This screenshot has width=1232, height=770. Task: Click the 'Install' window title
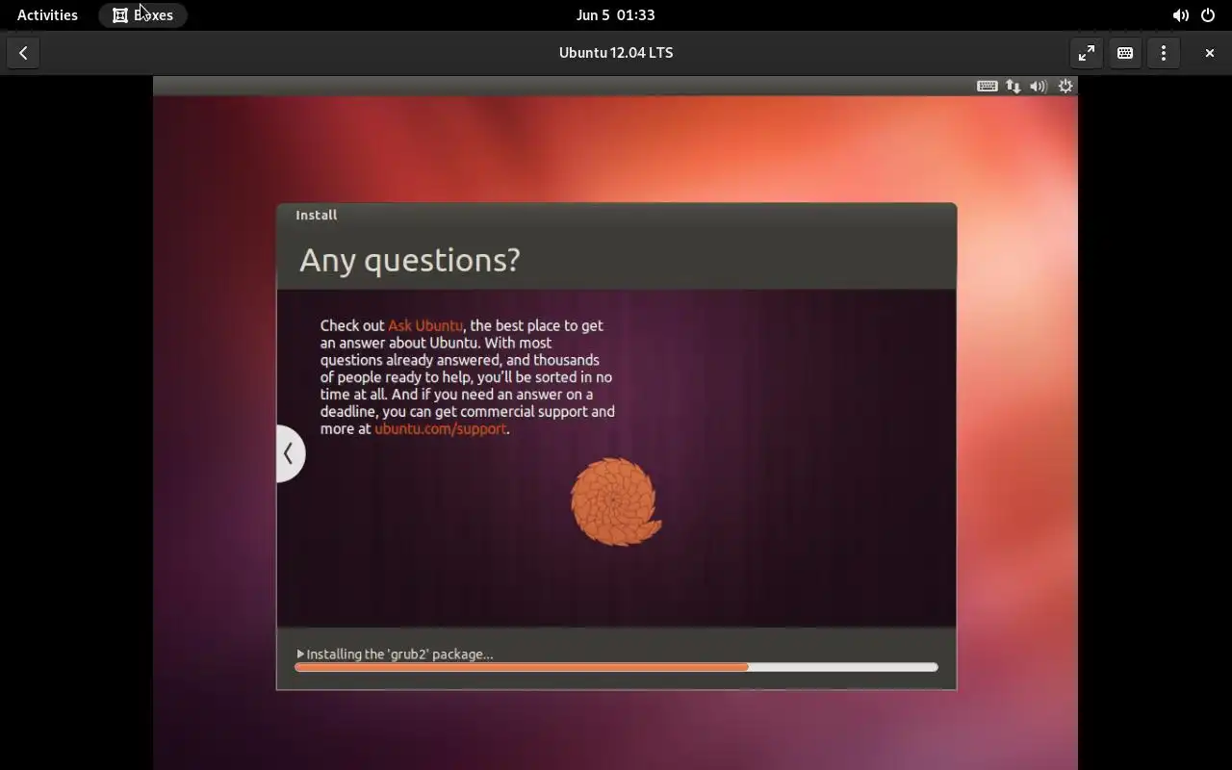pos(317,215)
